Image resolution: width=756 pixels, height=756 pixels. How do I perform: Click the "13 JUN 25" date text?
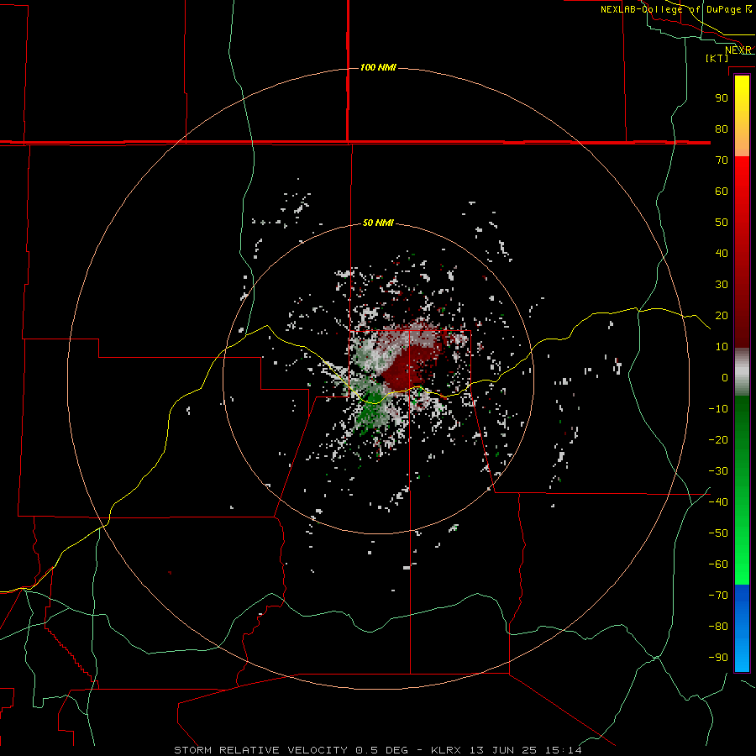(x=502, y=750)
